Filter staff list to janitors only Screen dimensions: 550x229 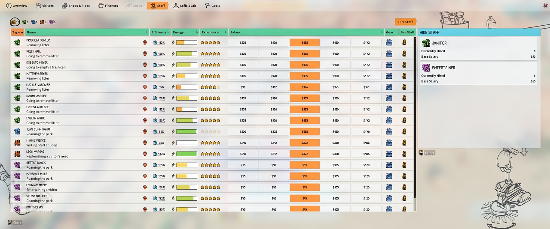pos(25,22)
